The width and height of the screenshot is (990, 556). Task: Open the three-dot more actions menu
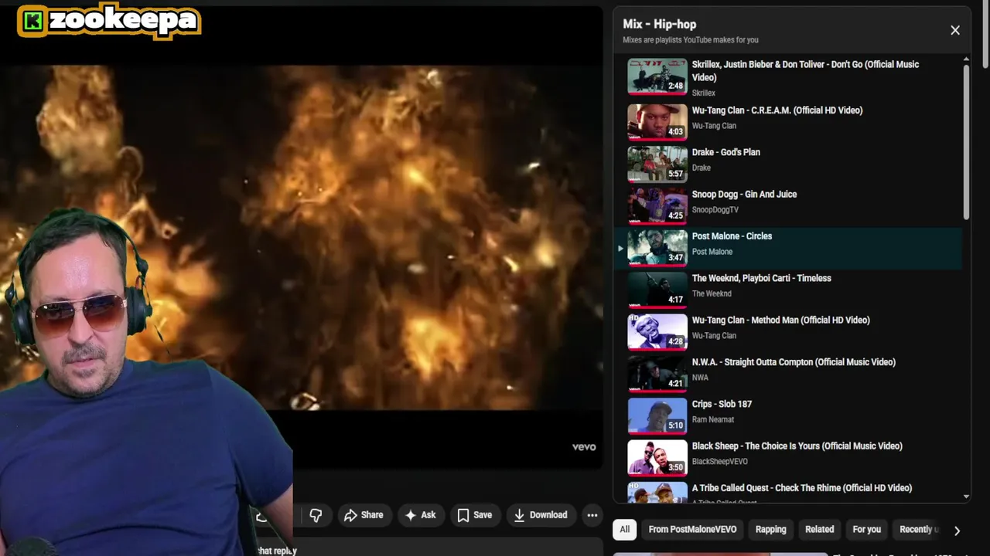pos(592,515)
